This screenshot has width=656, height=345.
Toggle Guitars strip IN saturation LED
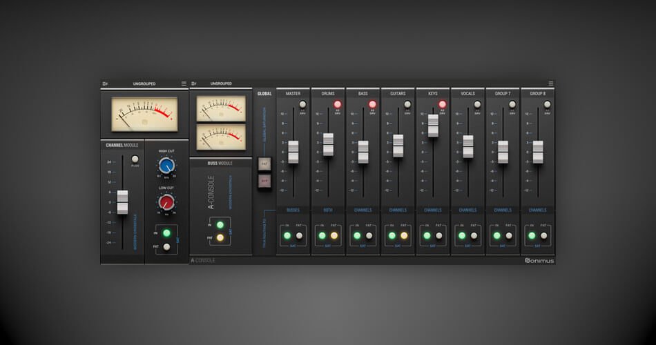coord(392,236)
